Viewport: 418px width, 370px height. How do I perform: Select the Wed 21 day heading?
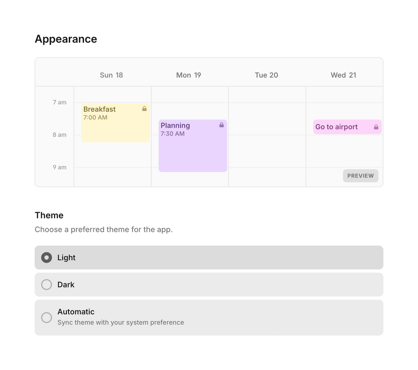[343, 75]
